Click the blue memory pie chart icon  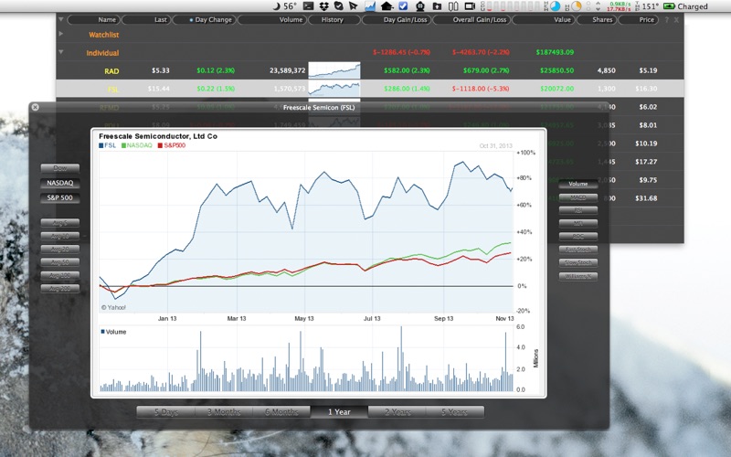pyautogui.click(x=555, y=6)
